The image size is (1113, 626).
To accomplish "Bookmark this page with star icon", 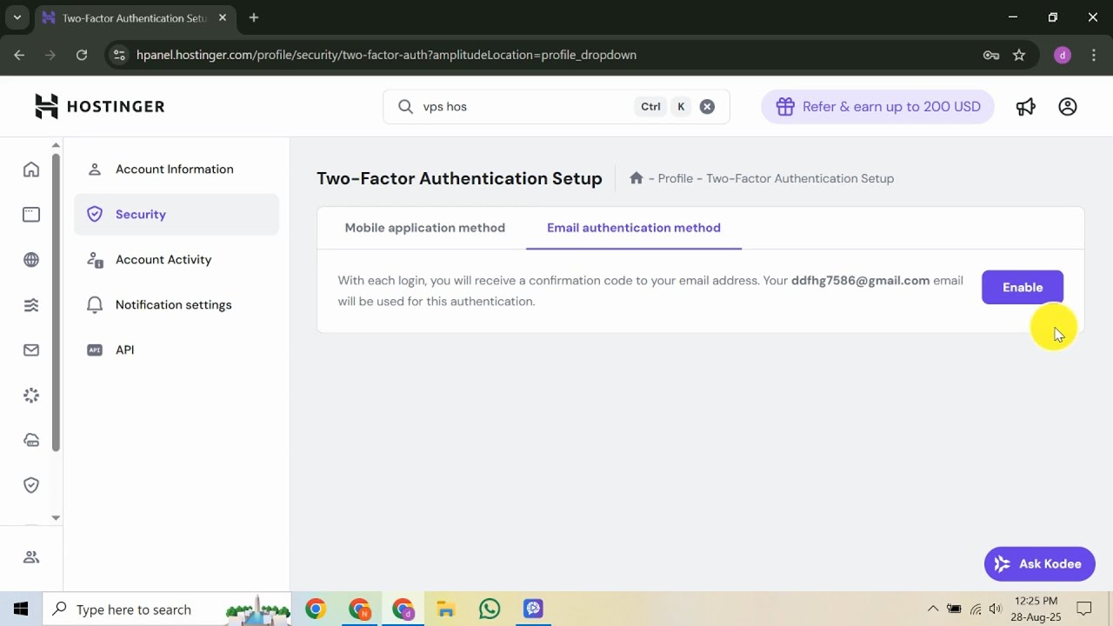I will click(x=1019, y=55).
